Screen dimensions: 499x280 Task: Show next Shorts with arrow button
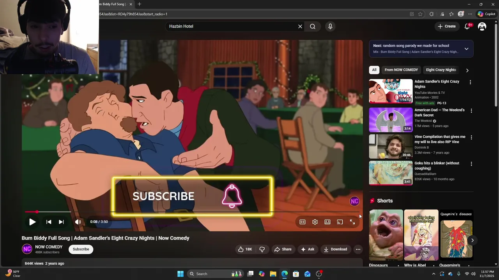(x=472, y=240)
